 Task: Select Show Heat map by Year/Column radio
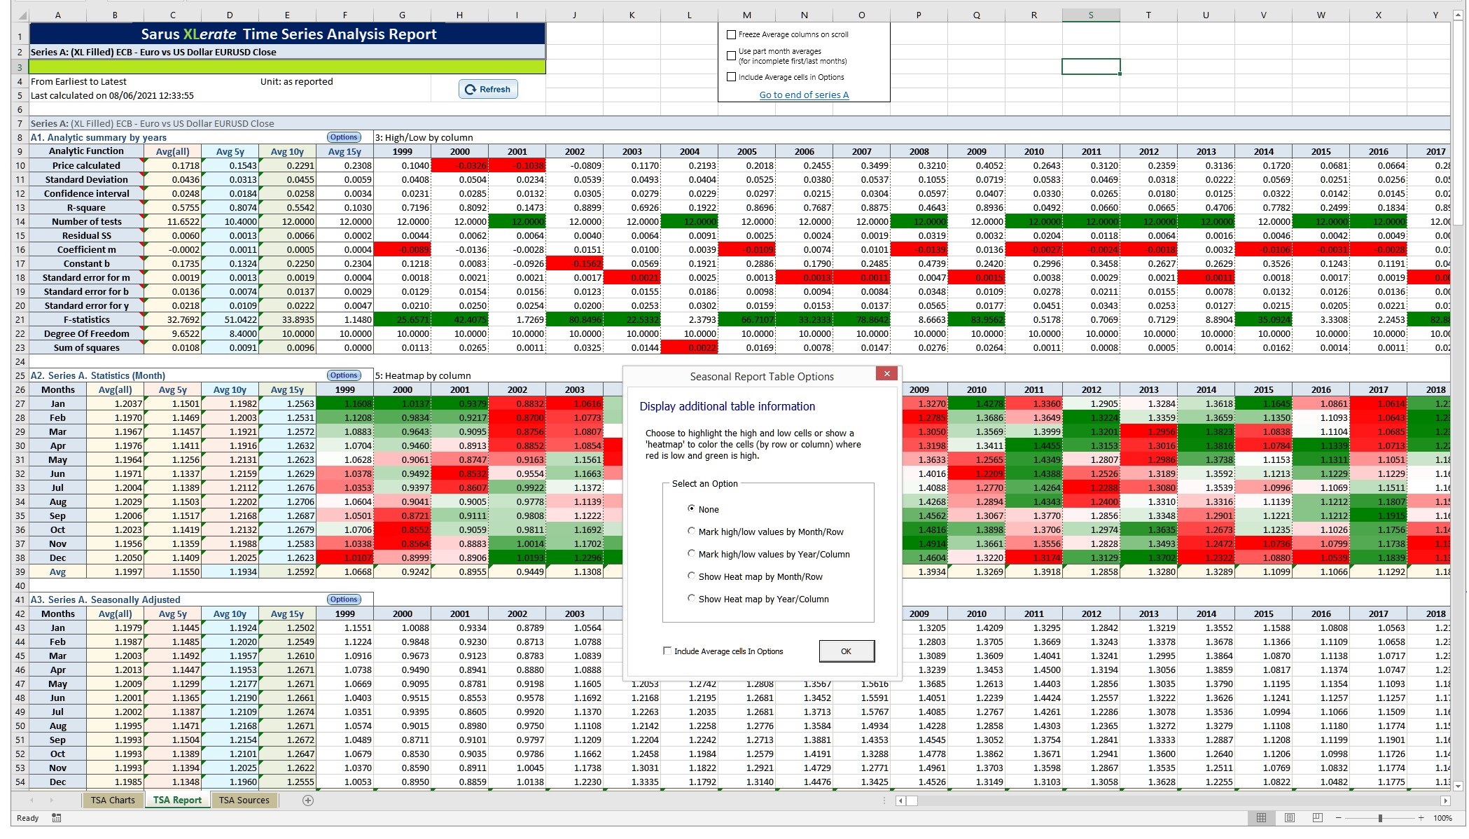(x=692, y=599)
